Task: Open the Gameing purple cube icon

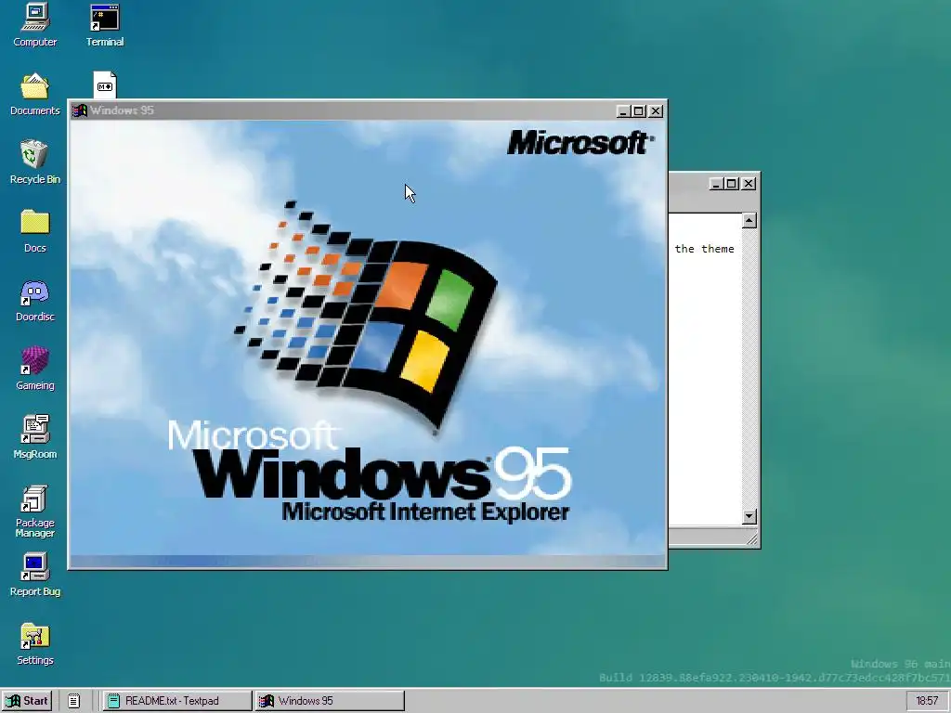Action: click(34, 369)
